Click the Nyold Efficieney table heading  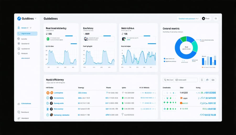point(55,80)
